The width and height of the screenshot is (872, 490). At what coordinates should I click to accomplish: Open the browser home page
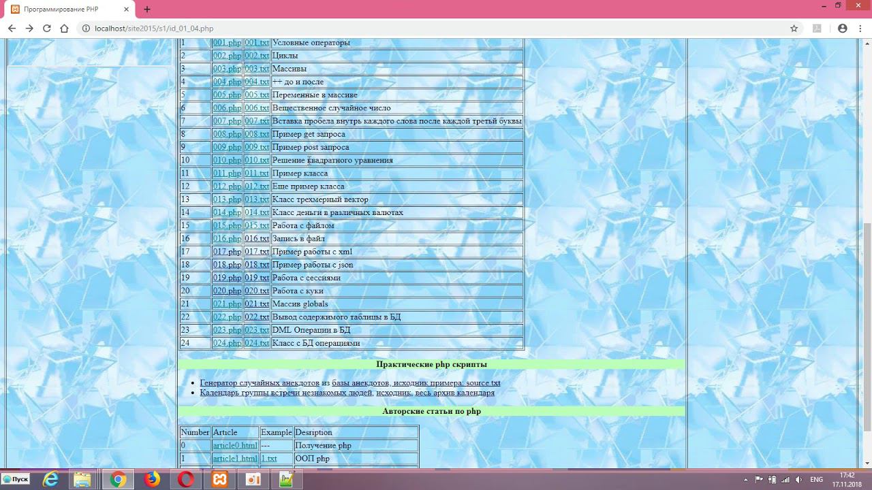(65, 29)
